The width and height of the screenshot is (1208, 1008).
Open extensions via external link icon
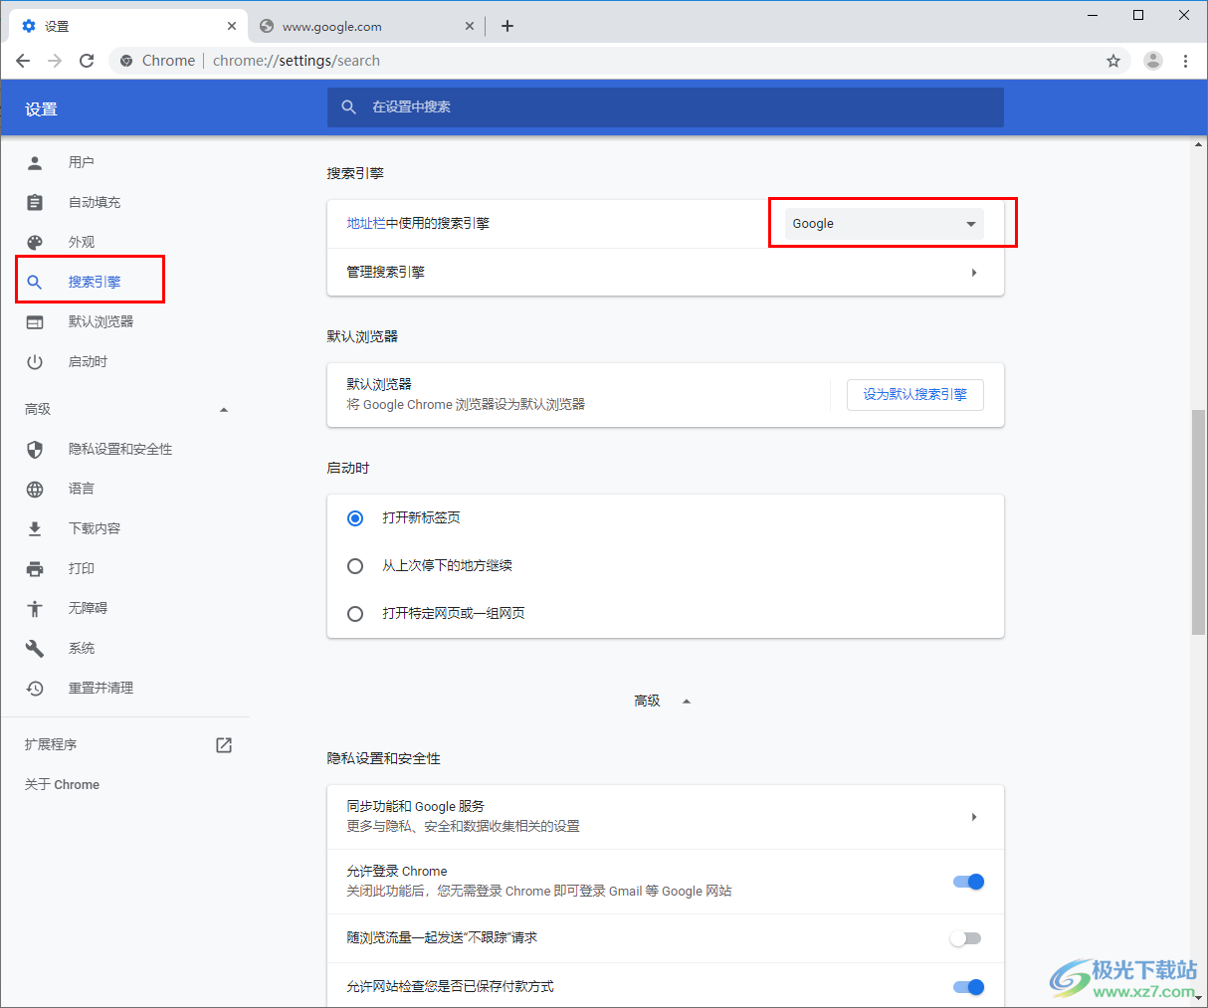click(224, 745)
